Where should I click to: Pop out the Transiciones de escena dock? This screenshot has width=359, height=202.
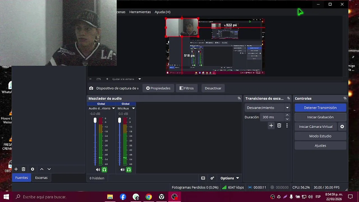(289, 98)
